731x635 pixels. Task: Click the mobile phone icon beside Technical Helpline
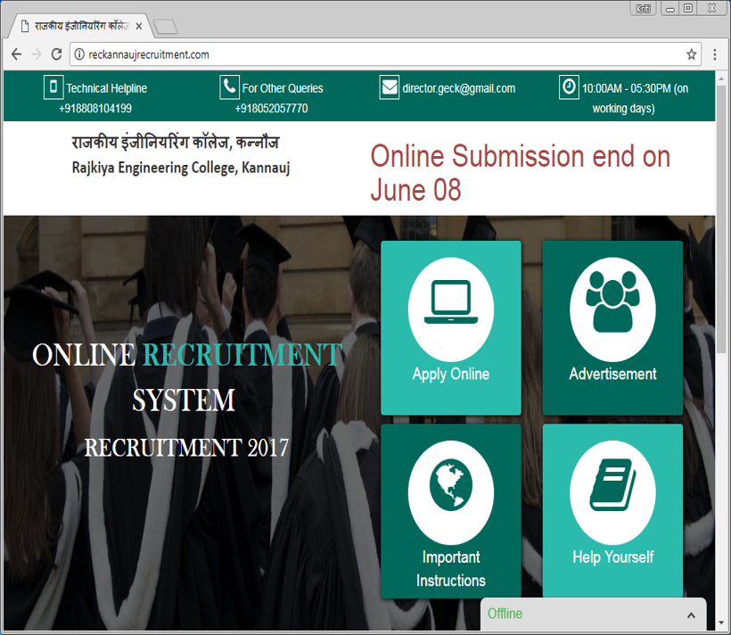tap(53, 87)
